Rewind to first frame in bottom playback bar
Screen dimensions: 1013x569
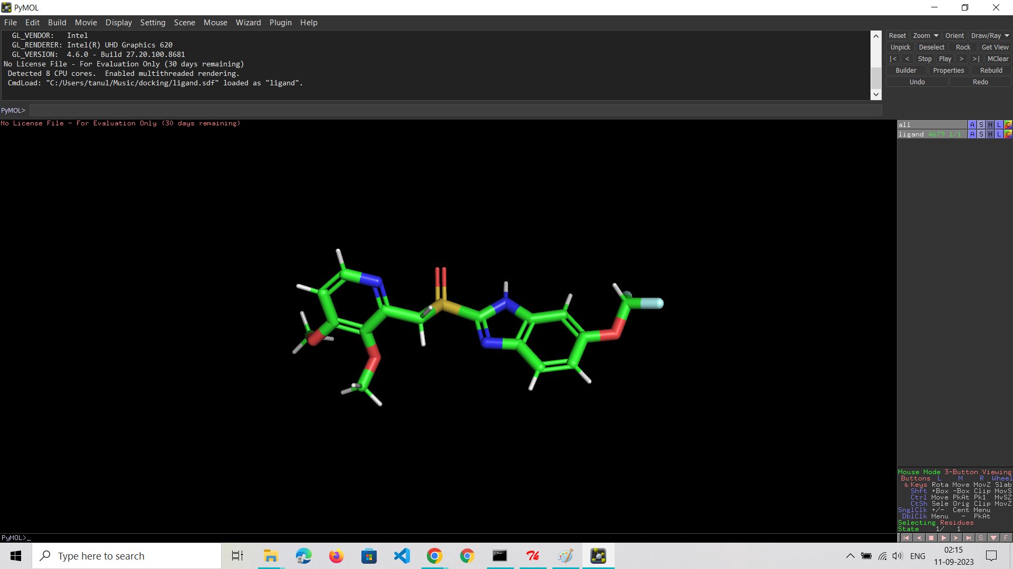[906, 538]
